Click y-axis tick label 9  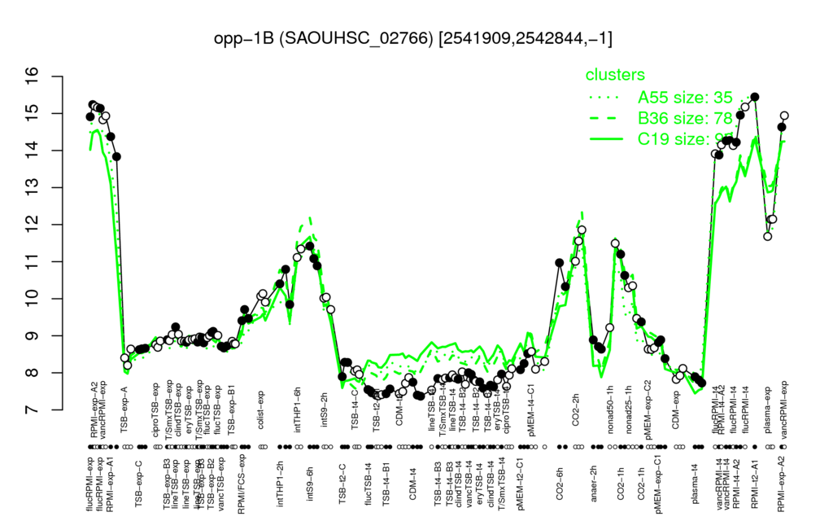[x=33, y=335]
